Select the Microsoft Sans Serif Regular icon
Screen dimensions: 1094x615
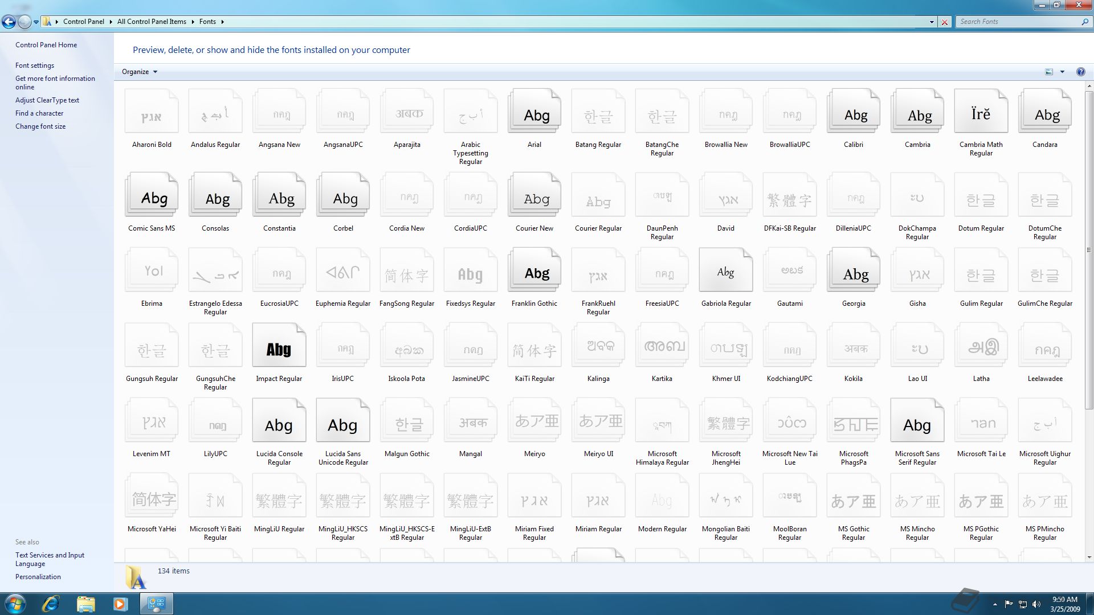(917, 420)
